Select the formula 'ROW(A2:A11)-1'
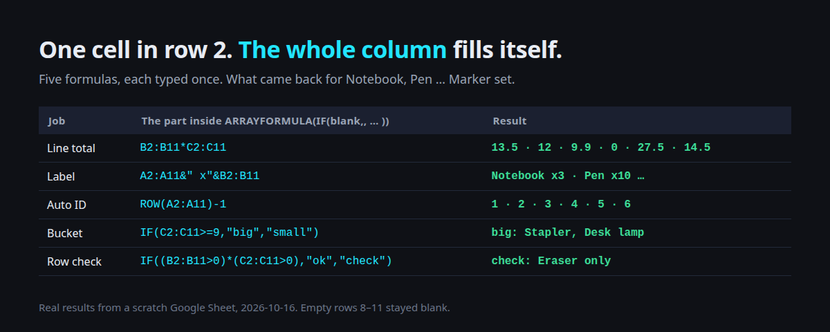 [183, 204]
